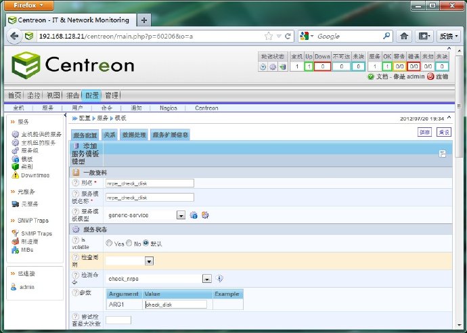Open the 管理 administration menu tab

(x=112, y=95)
